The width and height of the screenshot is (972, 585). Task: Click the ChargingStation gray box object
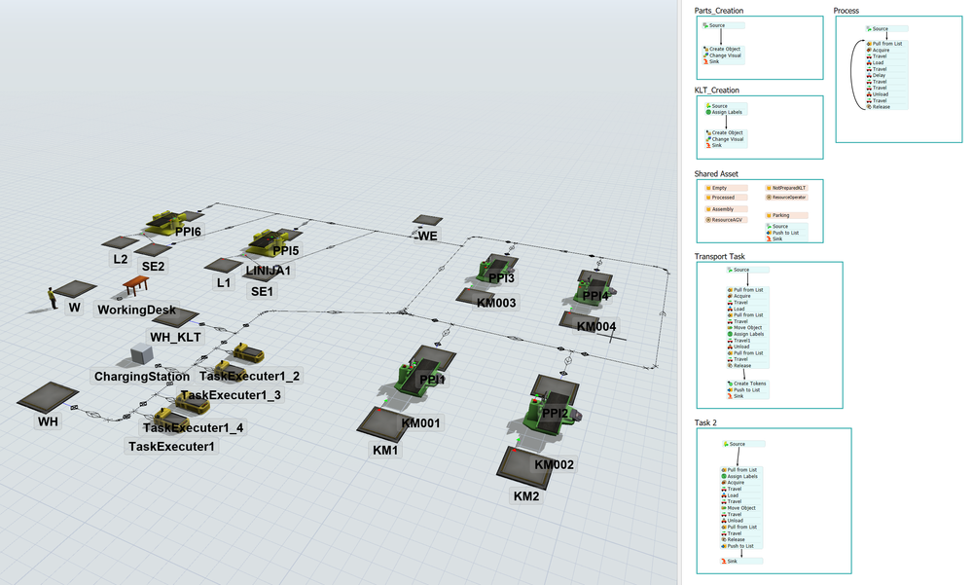pyautogui.click(x=142, y=355)
